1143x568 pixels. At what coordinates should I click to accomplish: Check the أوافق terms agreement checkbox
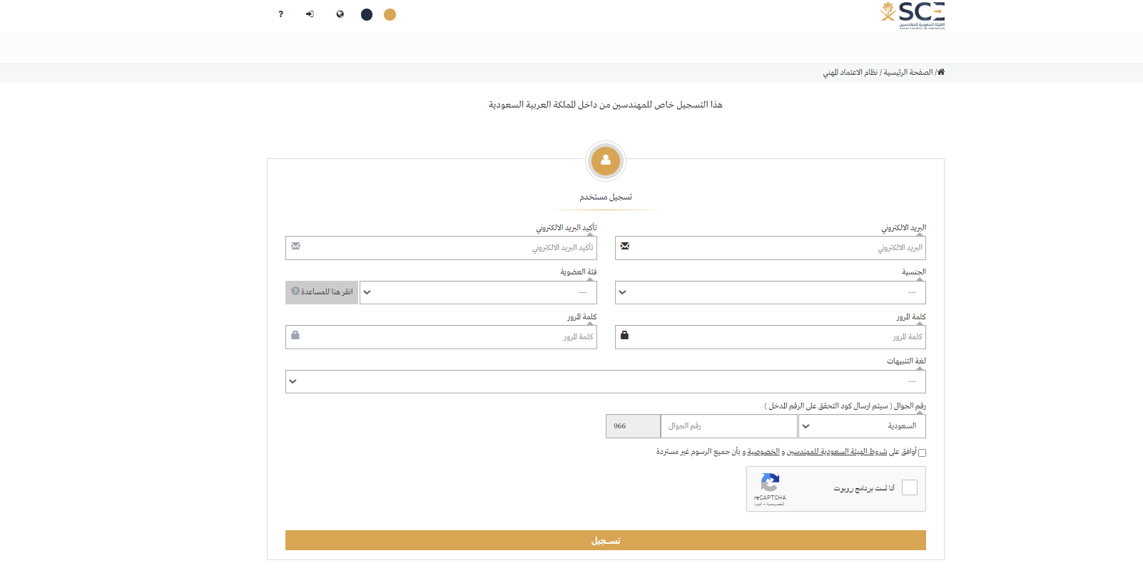(922, 453)
